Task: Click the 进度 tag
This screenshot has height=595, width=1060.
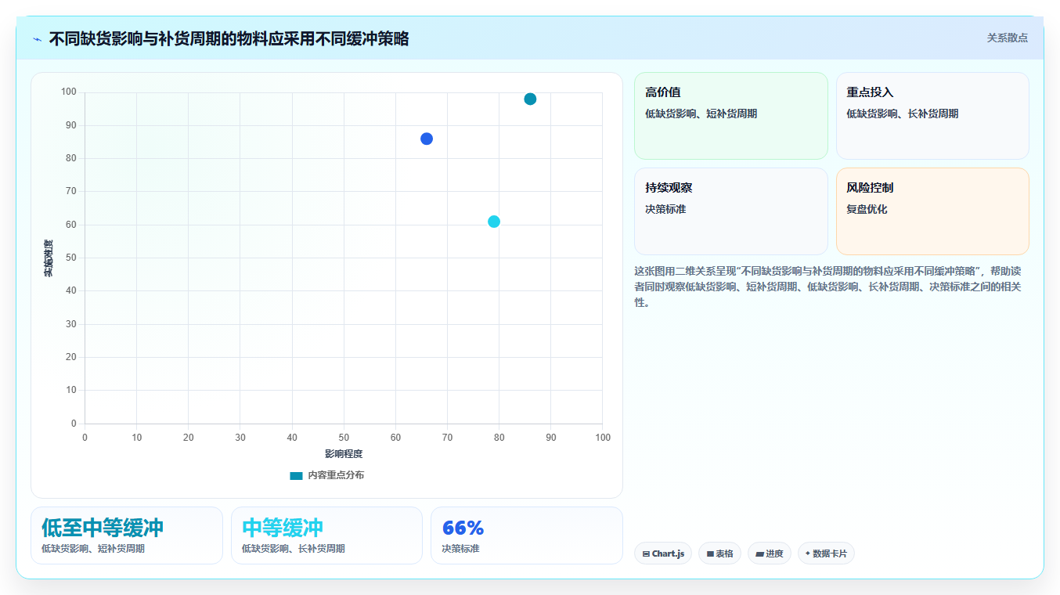Action: (770, 554)
